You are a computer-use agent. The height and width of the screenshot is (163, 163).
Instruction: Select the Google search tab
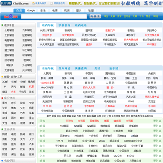[31, 10]
